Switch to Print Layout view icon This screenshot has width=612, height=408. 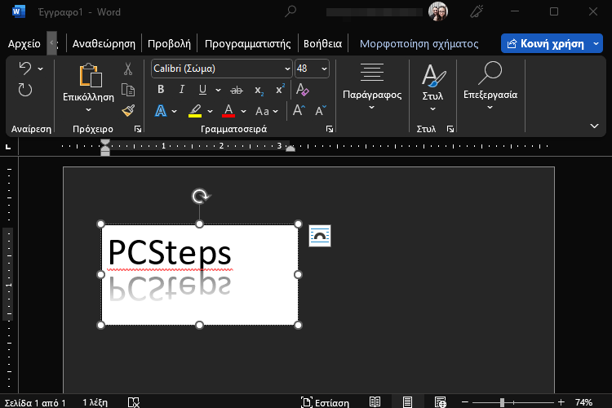tap(407, 402)
